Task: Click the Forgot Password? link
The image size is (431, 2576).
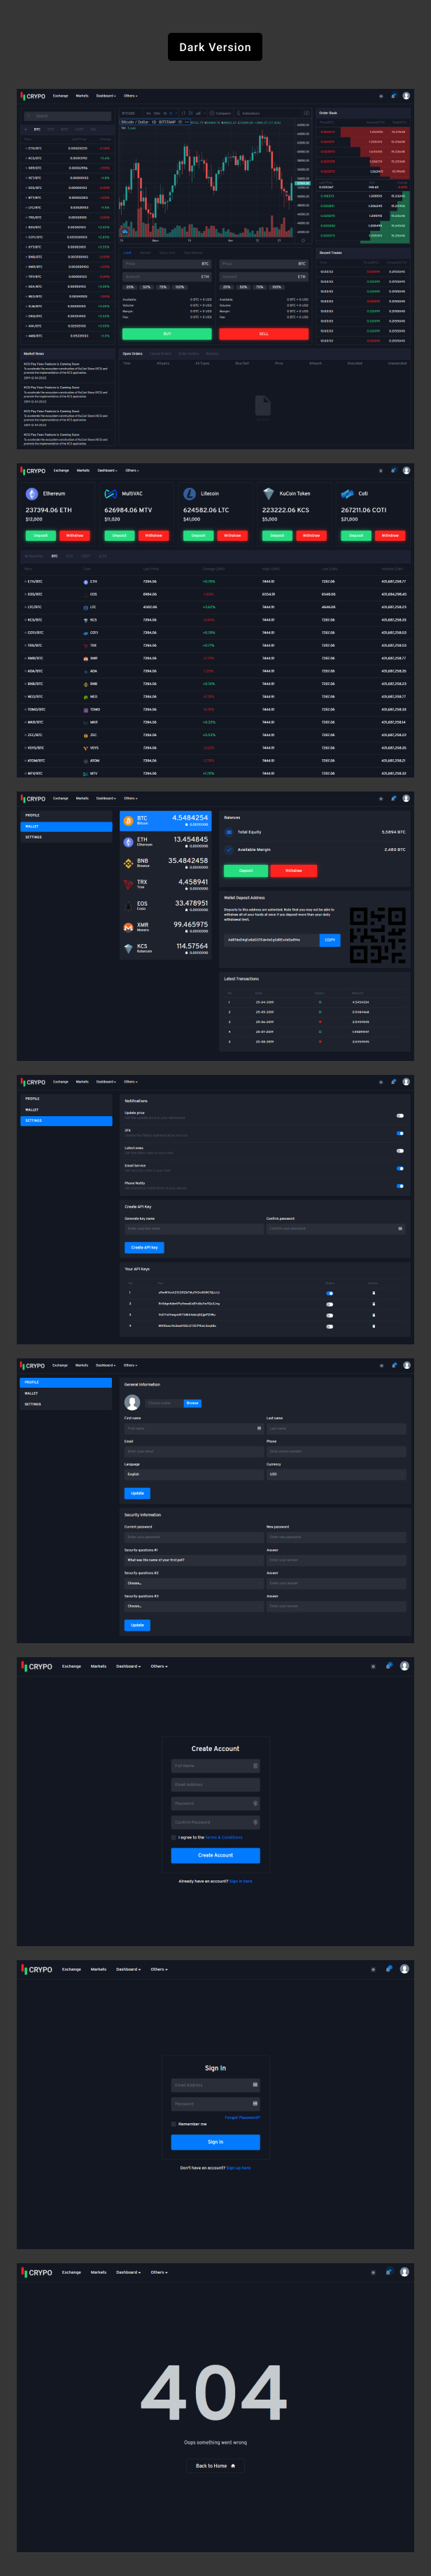Action: 242,2117
